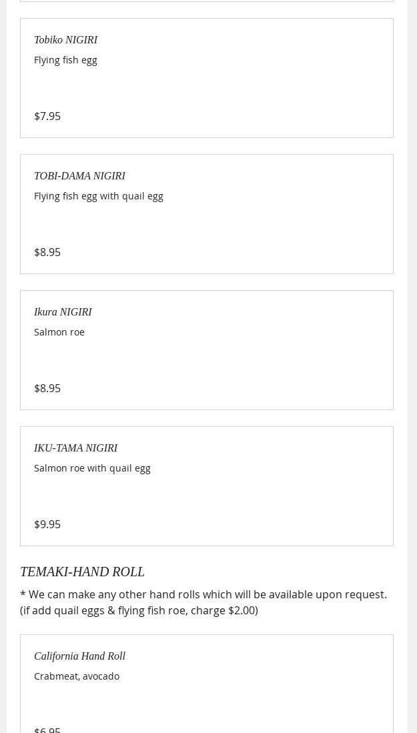Viewport: 417px width, 733px height.
Task: Click 'Flying fish egg with quail egg' text
Action: [98, 196]
